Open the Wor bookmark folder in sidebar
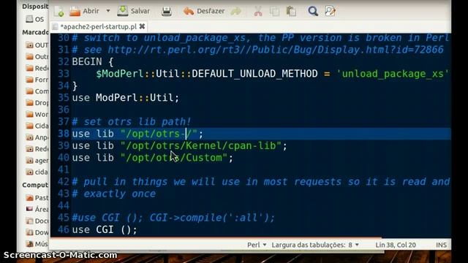Viewport: 468px width, 263px height. tap(37, 114)
